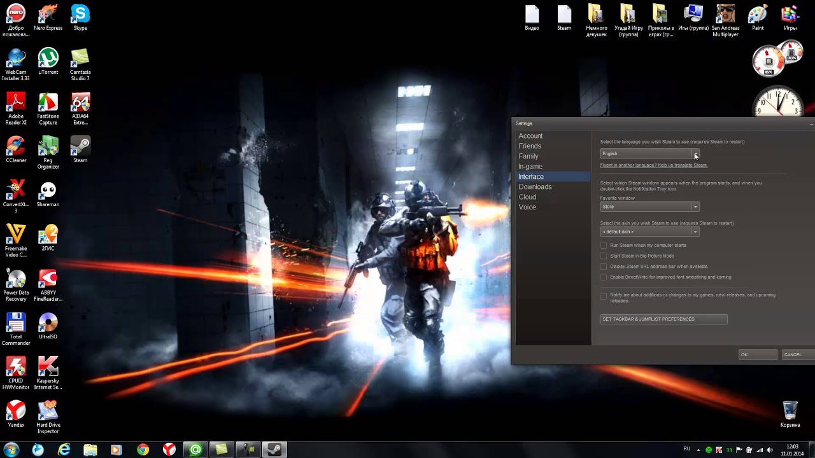815x458 pixels.
Task: Open the Skype desktop icon
Action: coord(80,17)
